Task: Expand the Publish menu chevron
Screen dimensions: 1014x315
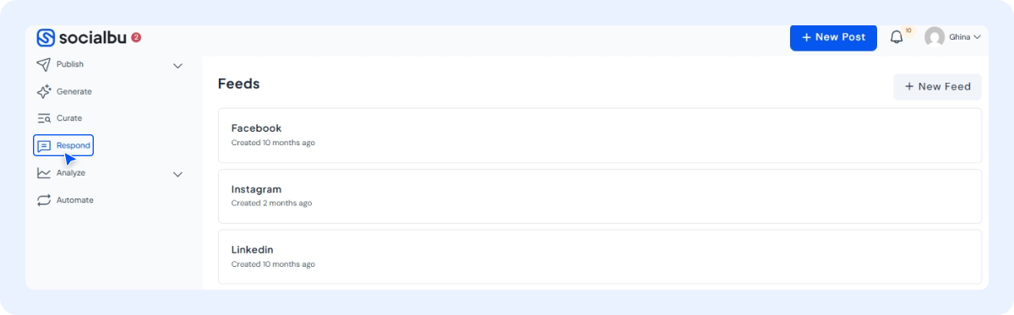Action: 177,65
